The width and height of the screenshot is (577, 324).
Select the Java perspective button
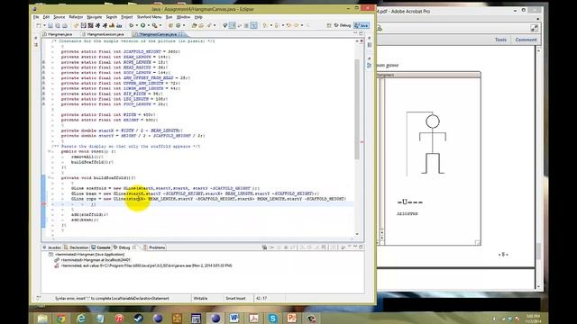tap(362, 25)
